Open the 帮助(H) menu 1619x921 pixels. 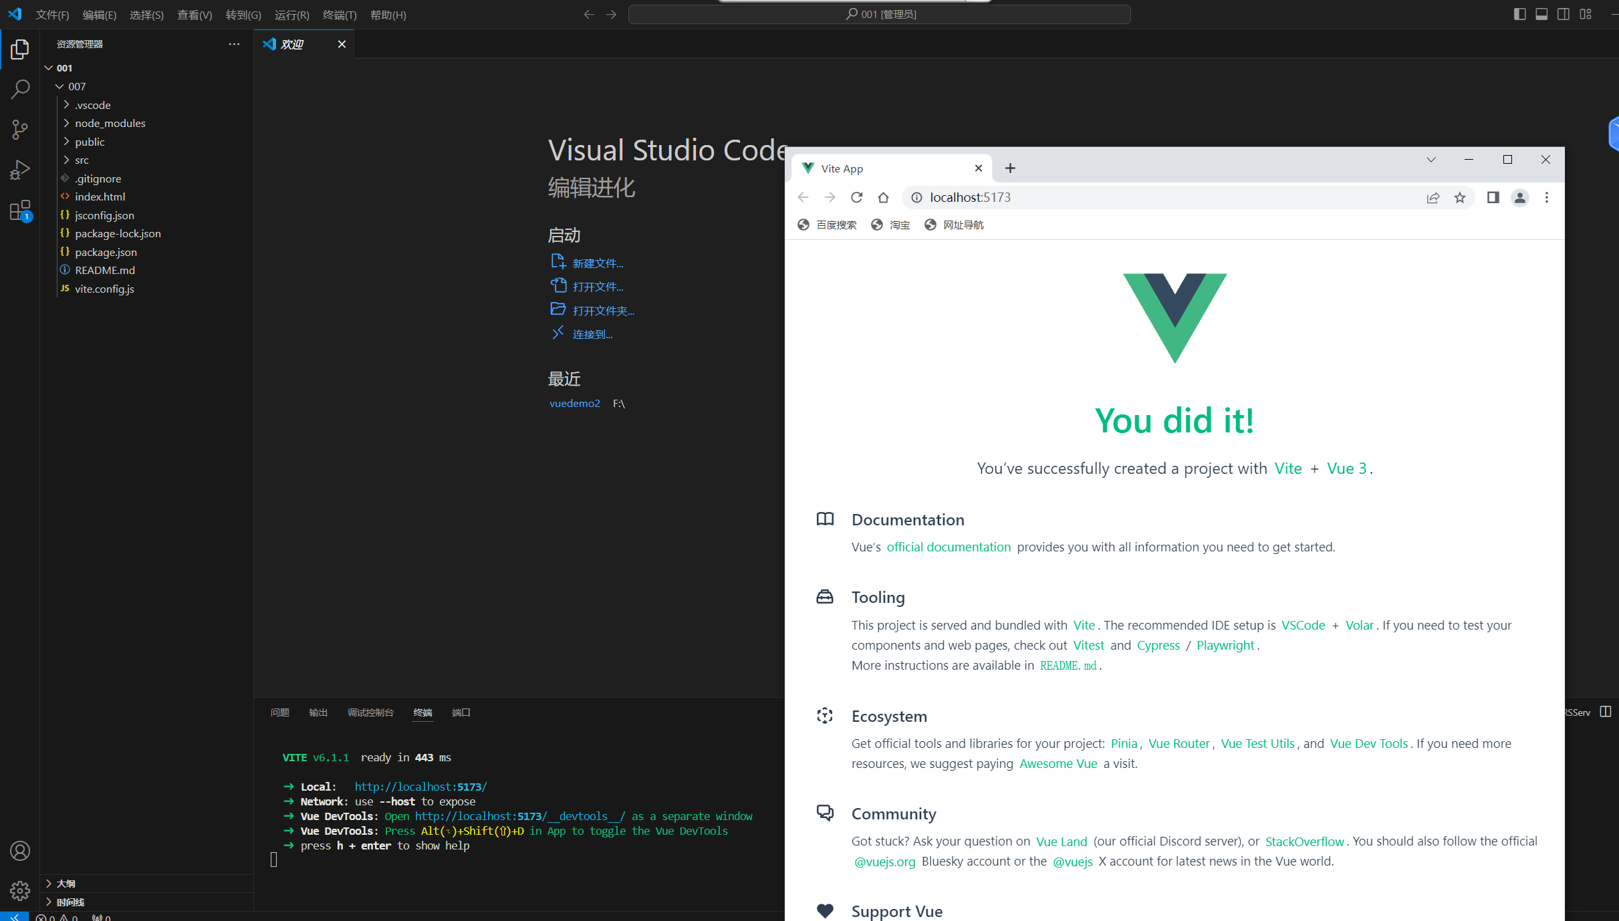coord(388,15)
